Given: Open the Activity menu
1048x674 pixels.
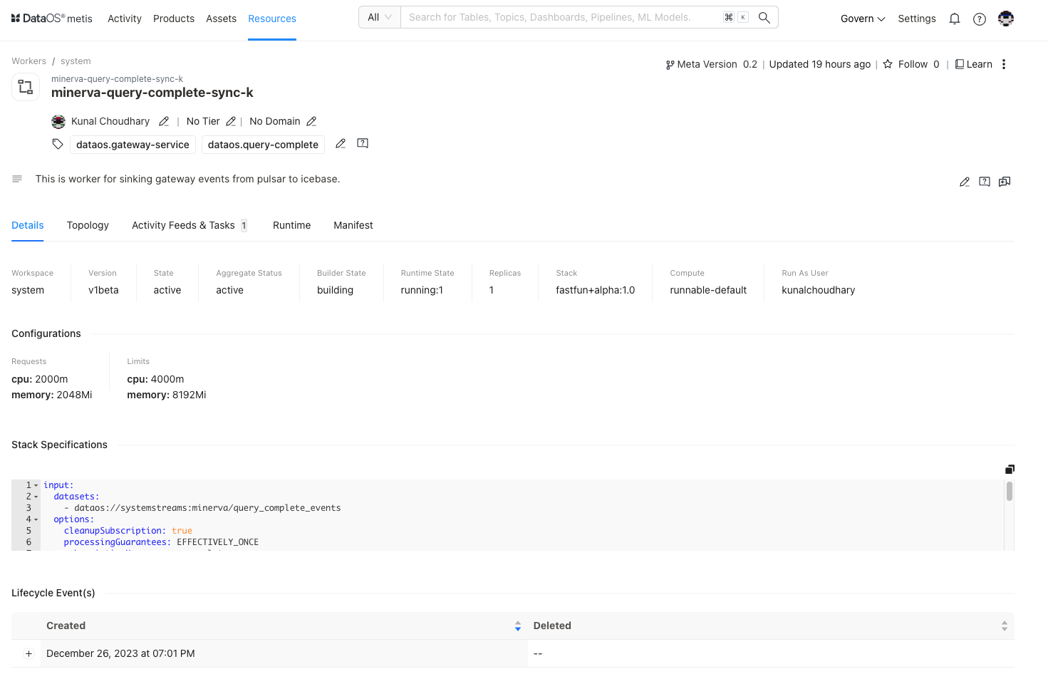Looking at the screenshot, I should (x=125, y=19).
